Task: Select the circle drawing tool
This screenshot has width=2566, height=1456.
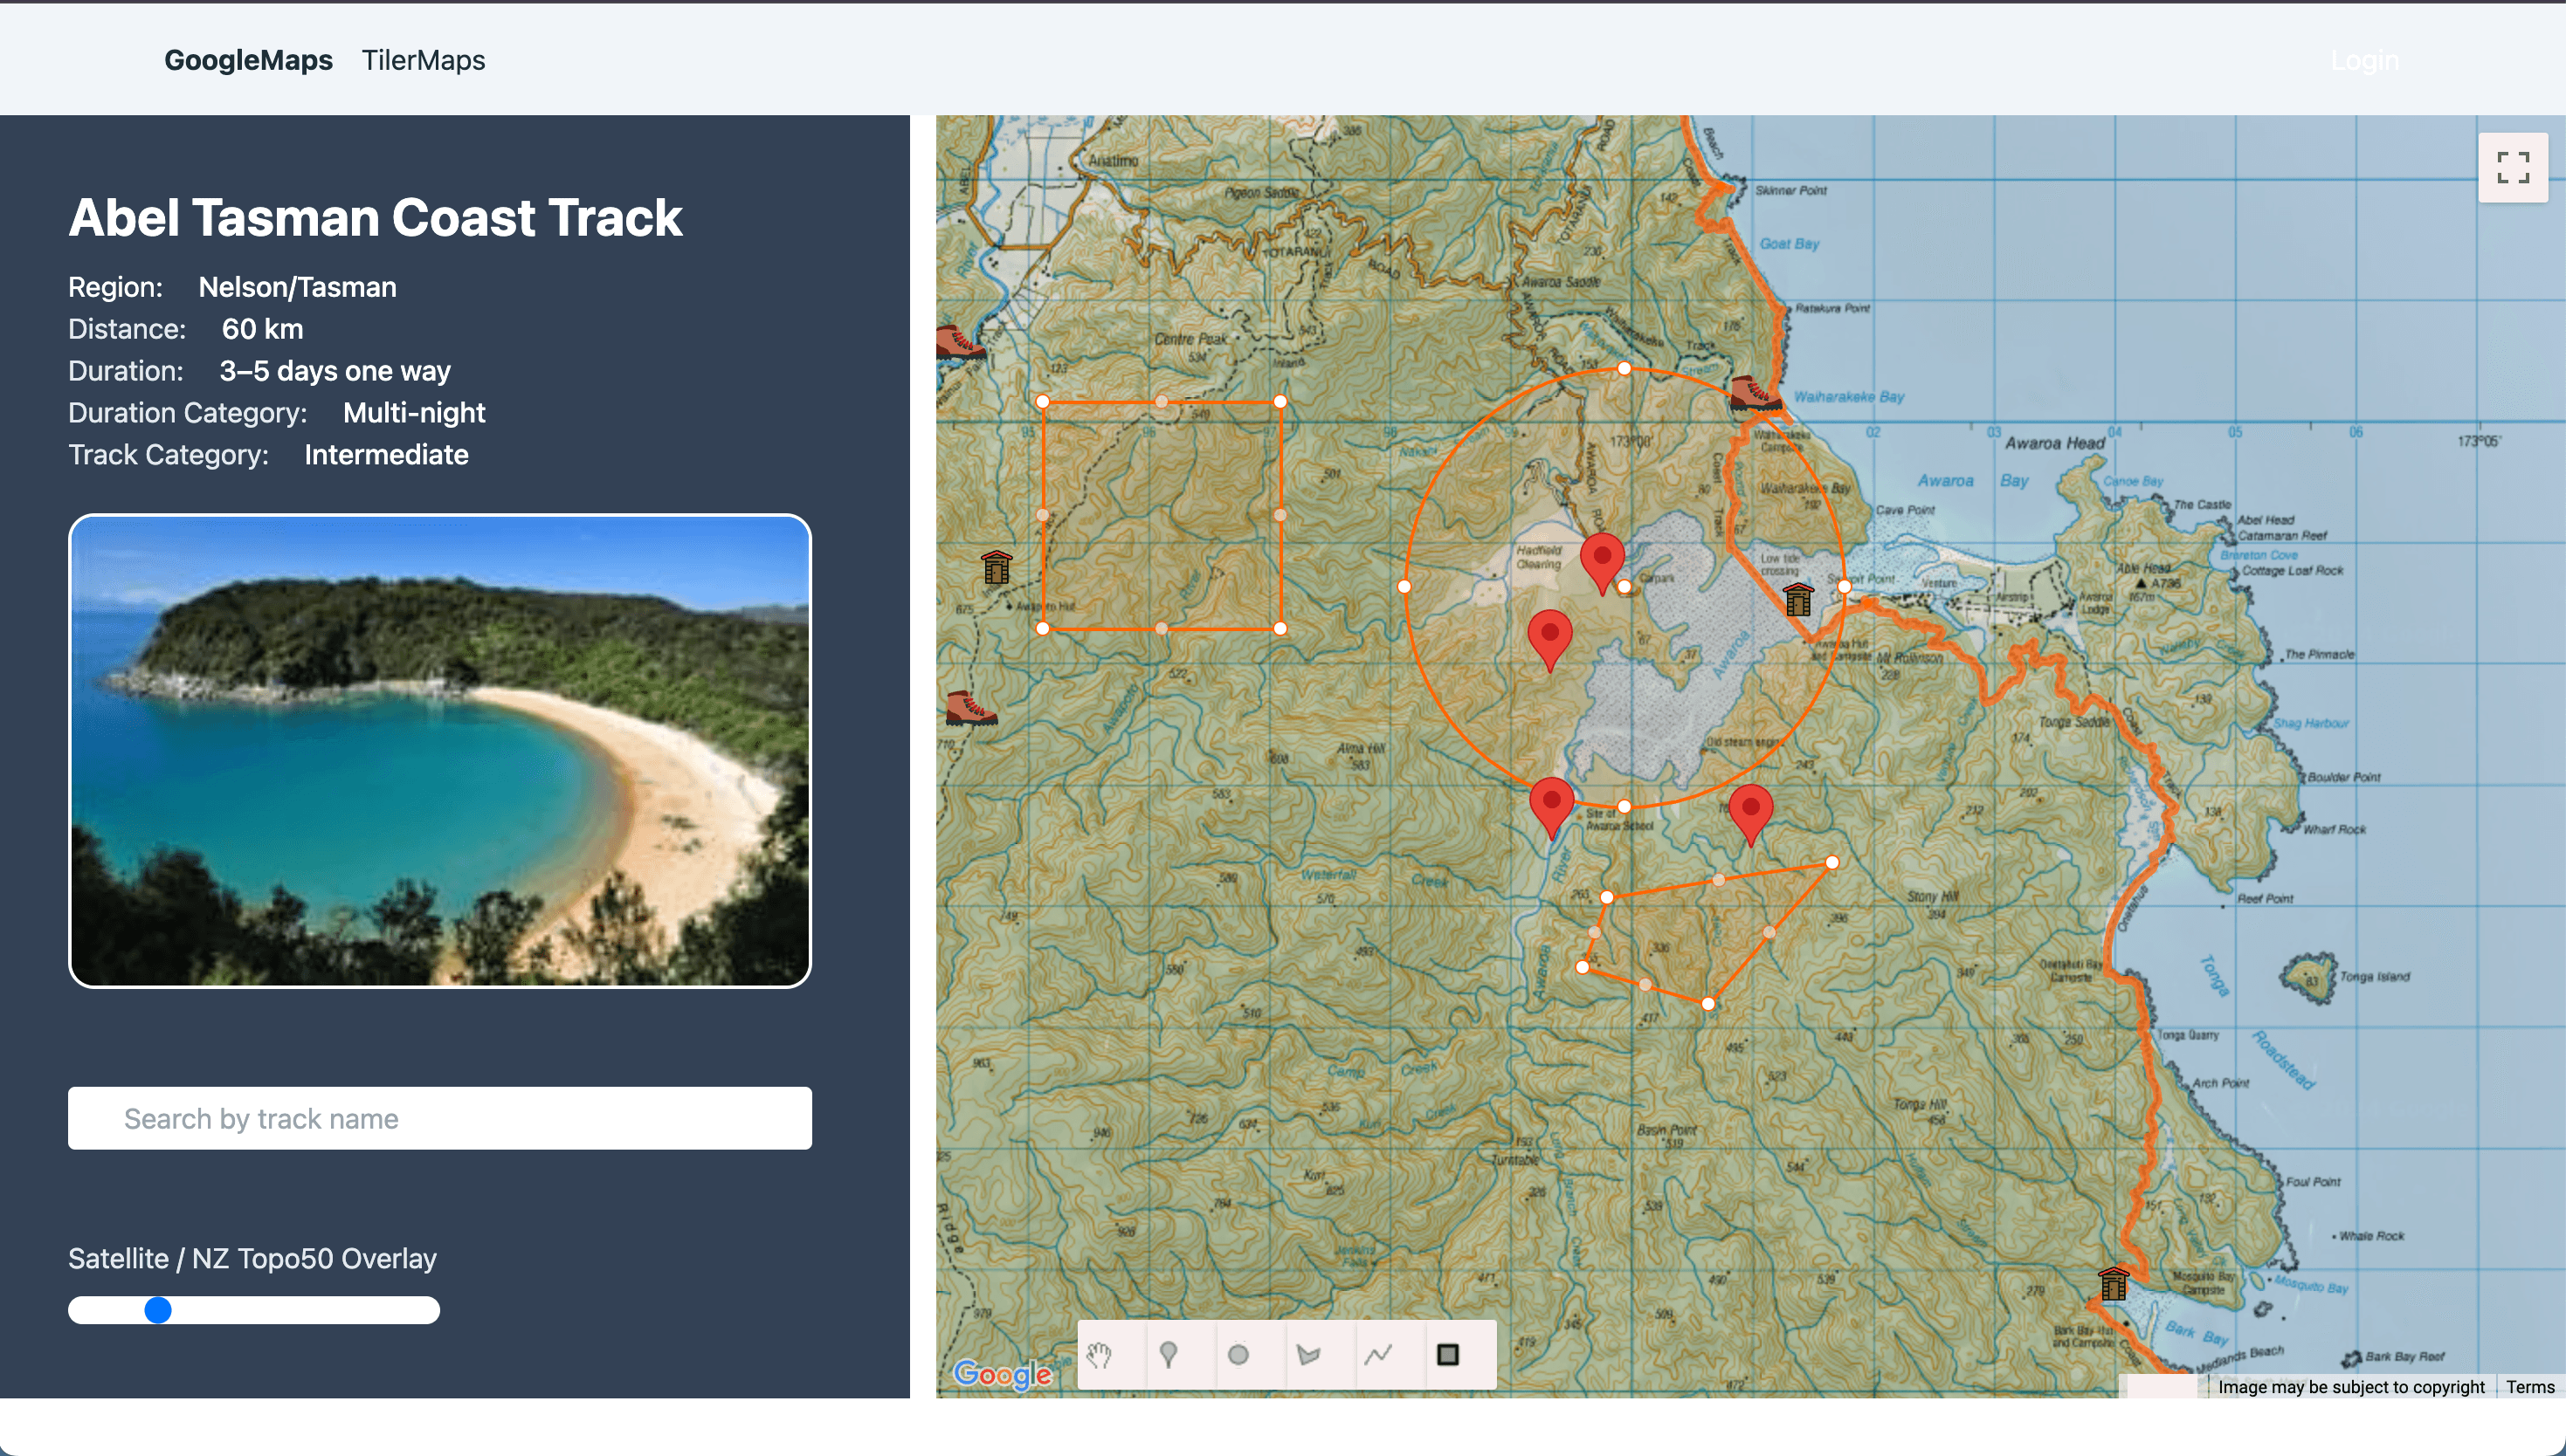Action: tap(1238, 1355)
